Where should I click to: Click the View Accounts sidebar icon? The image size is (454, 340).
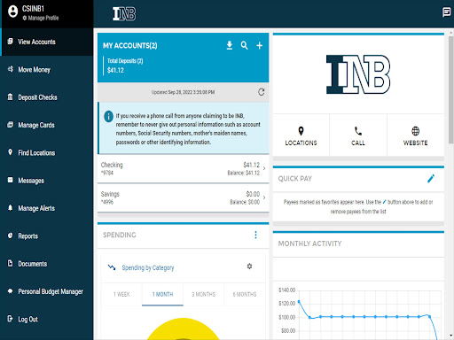(x=10, y=42)
